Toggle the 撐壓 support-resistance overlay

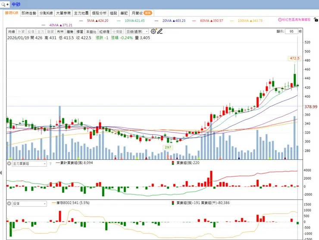[x=80, y=31]
